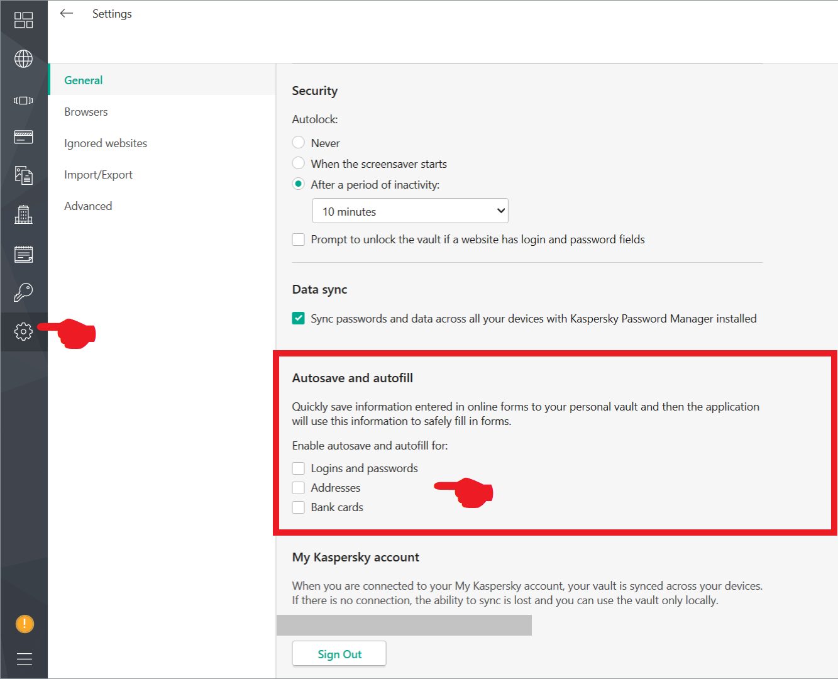Open the documents sidebar icon
The image size is (838, 679).
coord(23,175)
